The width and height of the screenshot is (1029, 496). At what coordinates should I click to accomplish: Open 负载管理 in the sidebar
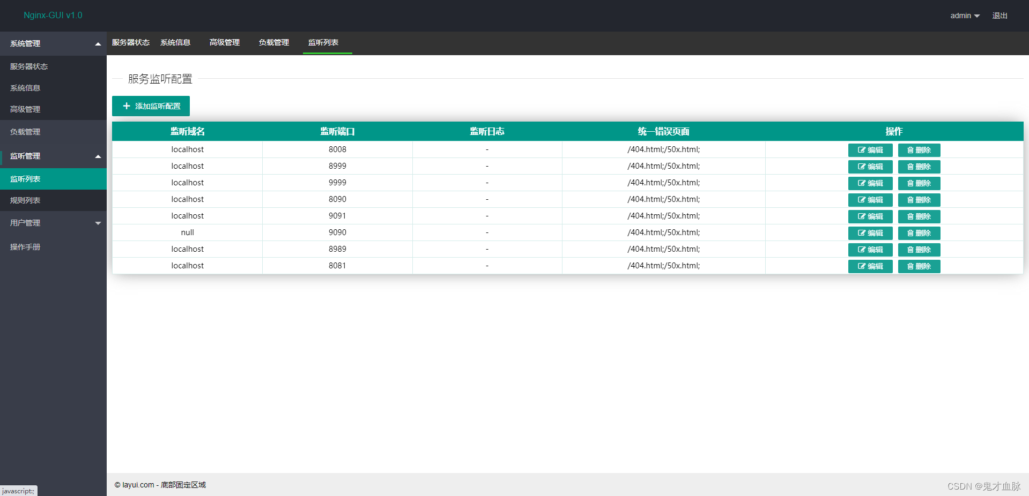coord(53,132)
